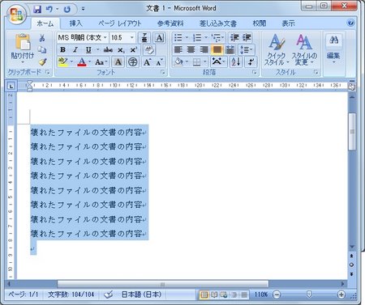The height and width of the screenshot is (305, 365).
Task: Open the font size dropdown
Action: coord(132,37)
